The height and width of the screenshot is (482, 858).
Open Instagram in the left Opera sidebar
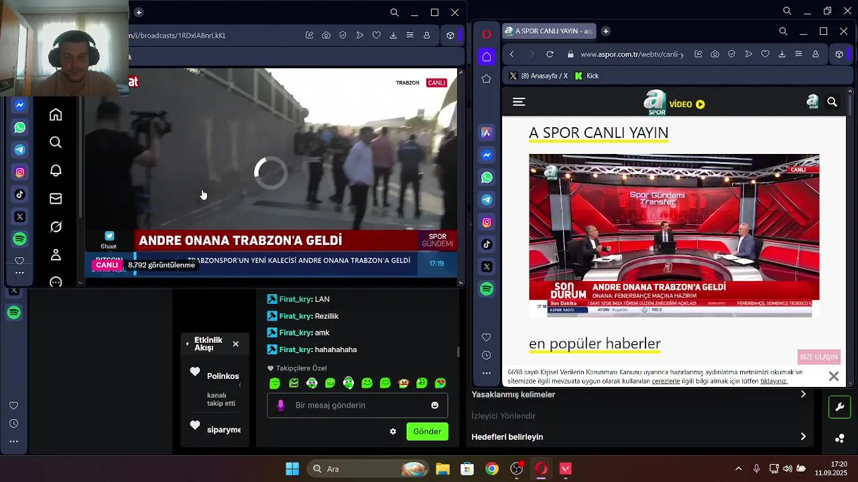coord(19,172)
